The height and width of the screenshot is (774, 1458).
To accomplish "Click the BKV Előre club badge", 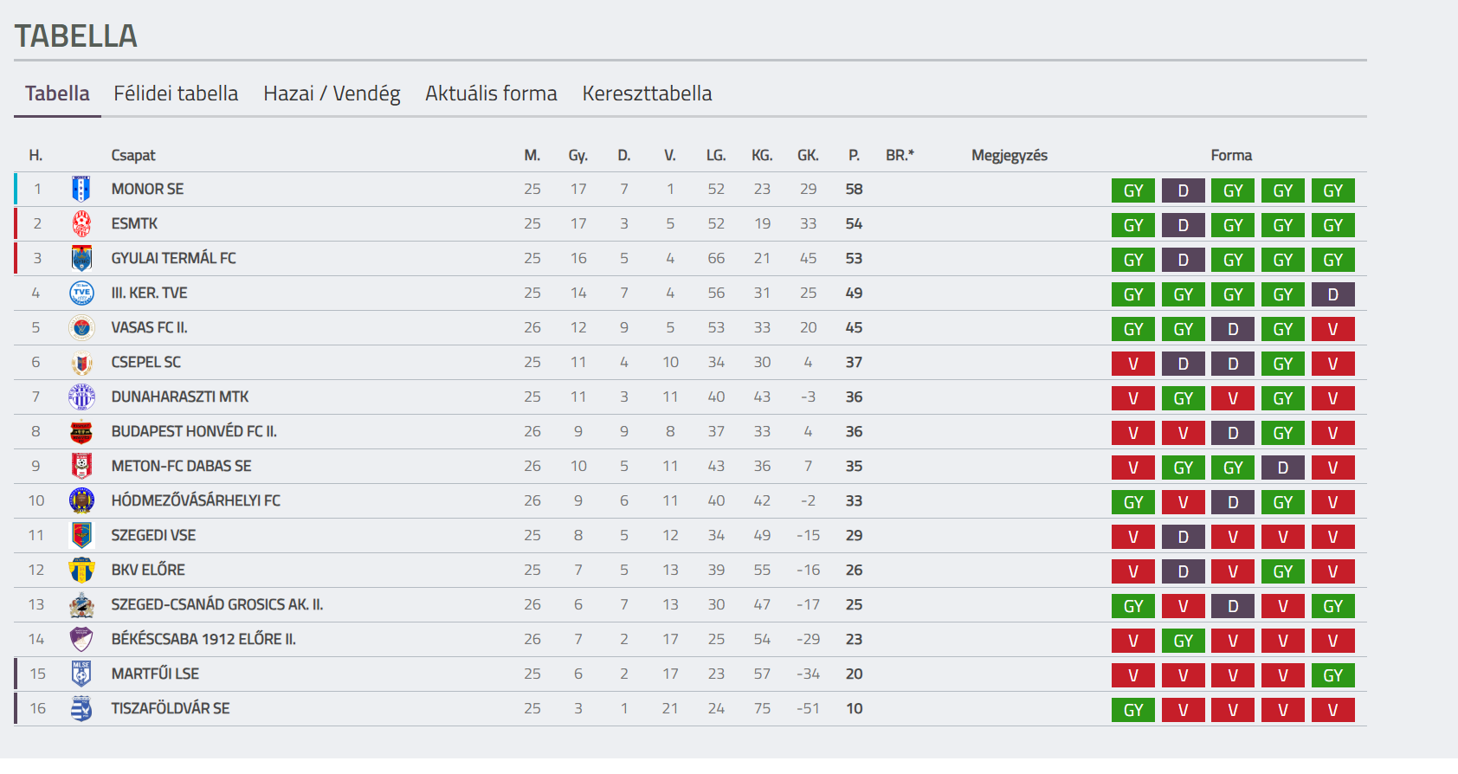I will coord(81,570).
